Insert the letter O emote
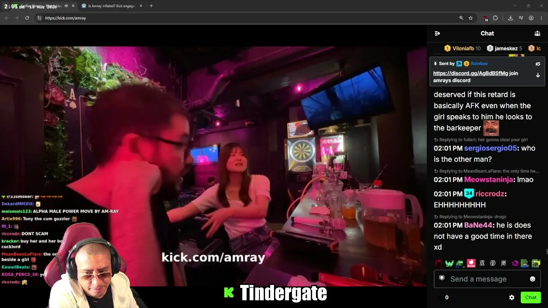The height and width of the screenshot is (308, 548). click(x=493, y=263)
